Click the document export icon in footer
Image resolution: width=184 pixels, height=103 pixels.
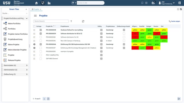pyautogui.click(x=48, y=99)
